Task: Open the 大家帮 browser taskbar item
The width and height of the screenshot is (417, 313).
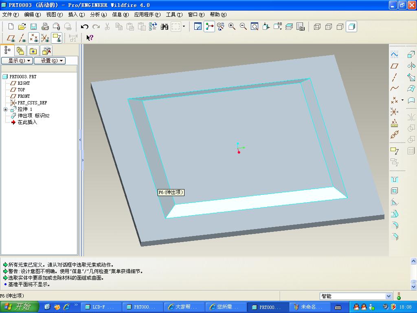Action: pyautogui.click(x=184, y=307)
